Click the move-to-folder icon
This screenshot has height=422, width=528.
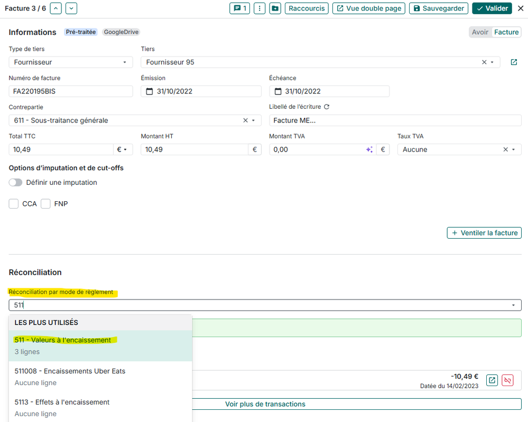pyautogui.click(x=275, y=8)
